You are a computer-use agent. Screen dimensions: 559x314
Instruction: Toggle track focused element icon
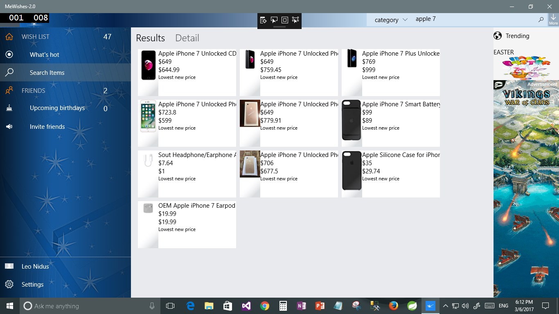(295, 20)
